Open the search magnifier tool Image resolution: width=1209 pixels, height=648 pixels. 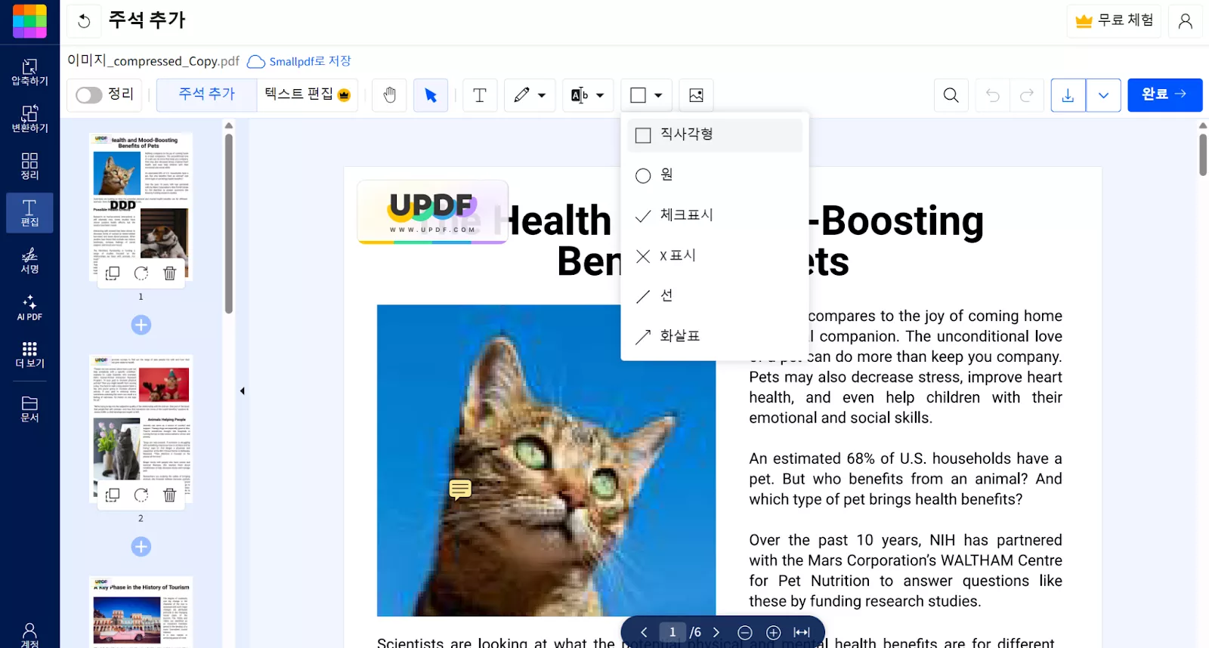click(x=951, y=95)
